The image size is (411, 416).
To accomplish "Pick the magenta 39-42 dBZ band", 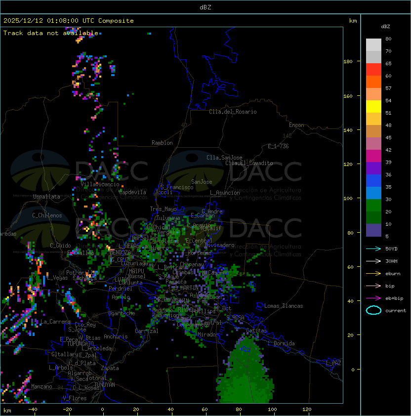I will click(x=373, y=156).
